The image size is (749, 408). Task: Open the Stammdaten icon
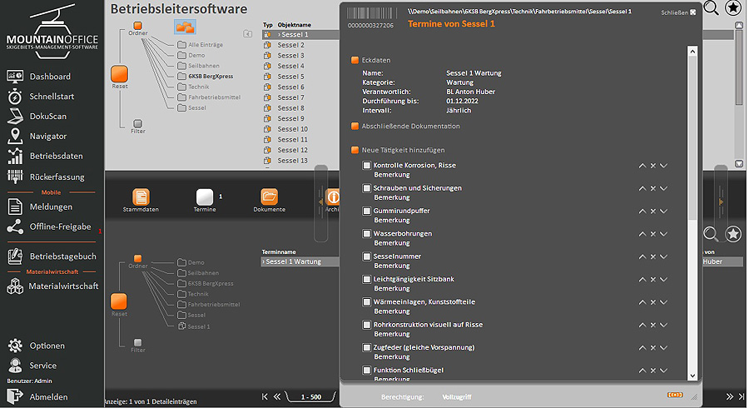point(141,197)
